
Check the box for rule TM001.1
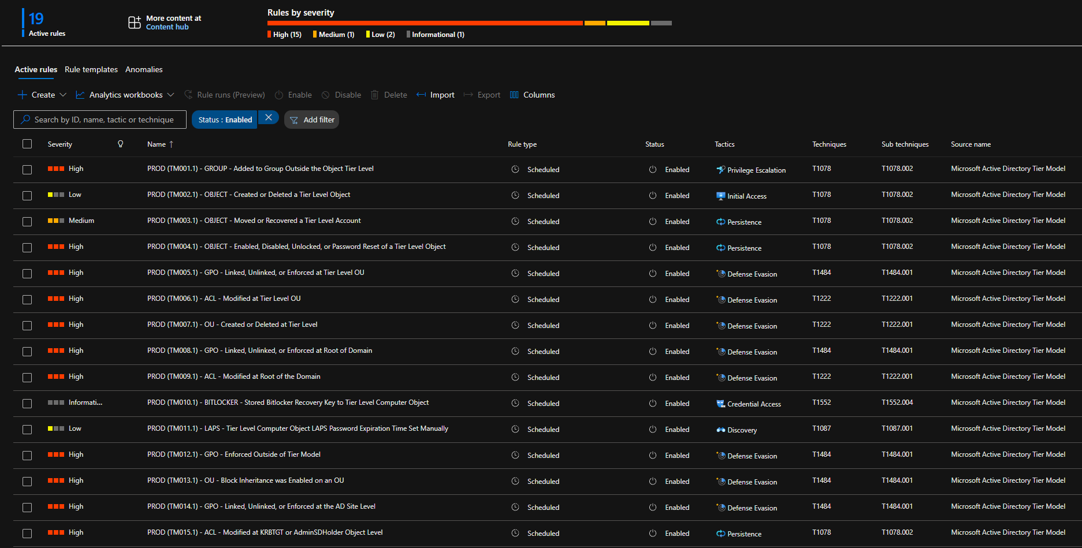pyautogui.click(x=27, y=170)
